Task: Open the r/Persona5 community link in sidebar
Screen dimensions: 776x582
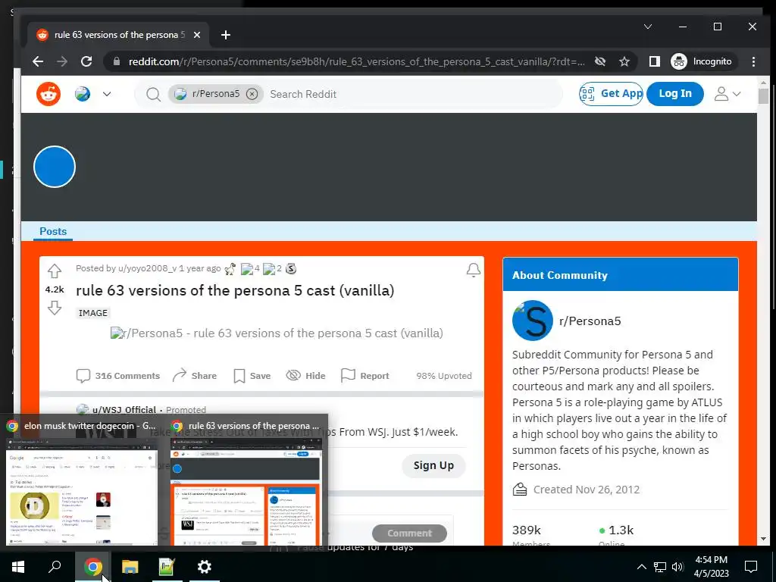Action: point(590,321)
